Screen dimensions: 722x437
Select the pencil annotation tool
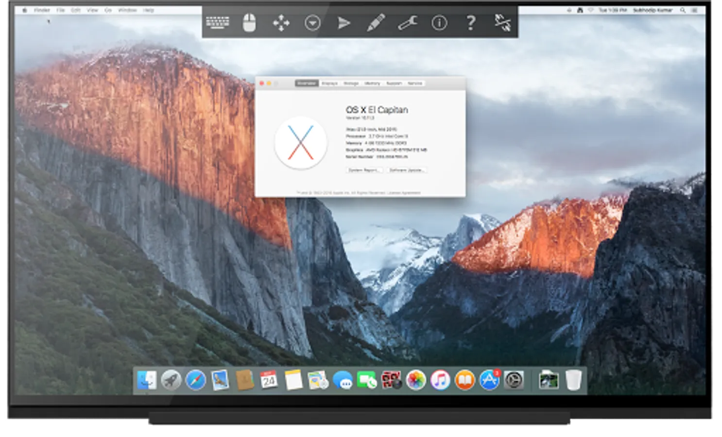376,23
